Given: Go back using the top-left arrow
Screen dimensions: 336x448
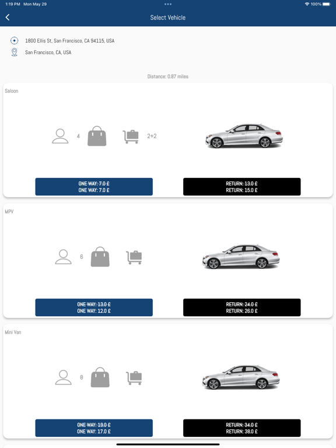Looking at the screenshot, I should point(8,17).
